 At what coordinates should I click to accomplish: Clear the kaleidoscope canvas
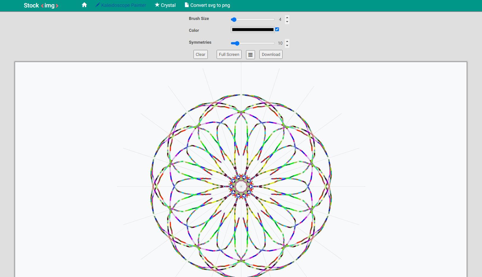pos(201,54)
